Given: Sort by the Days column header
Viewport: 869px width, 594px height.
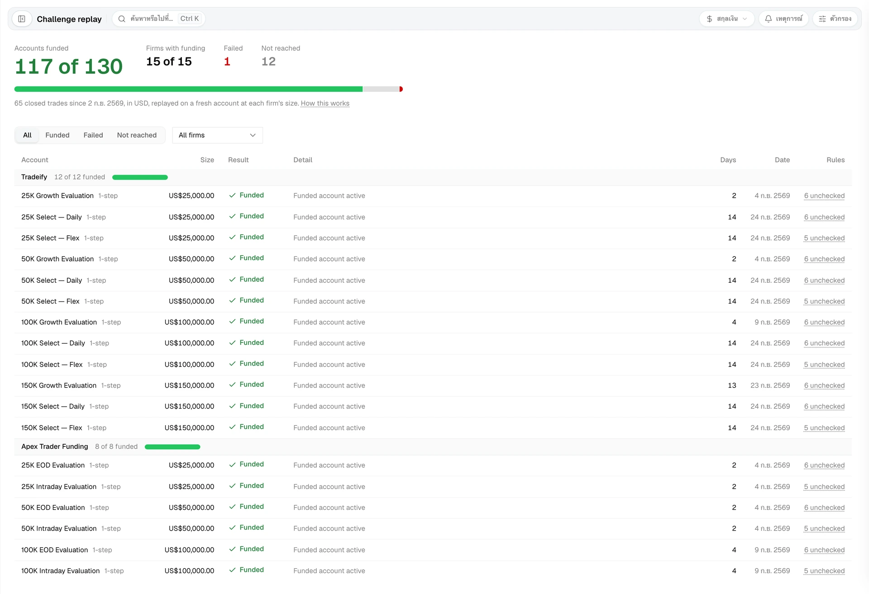Looking at the screenshot, I should (728, 160).
